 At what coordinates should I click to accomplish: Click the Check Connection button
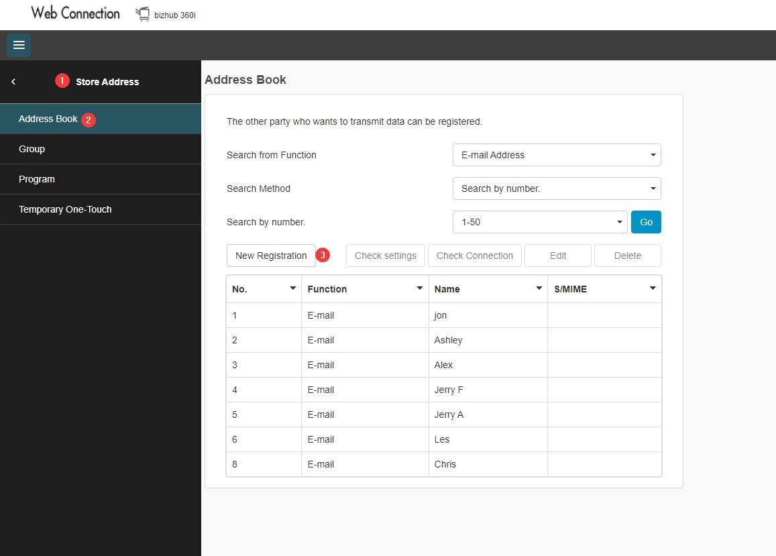pyautogui.click(x=474, y=256)
